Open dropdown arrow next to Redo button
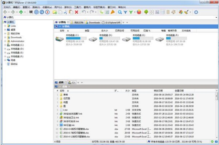This screenshot has height=145, width=219. [96, 12]
